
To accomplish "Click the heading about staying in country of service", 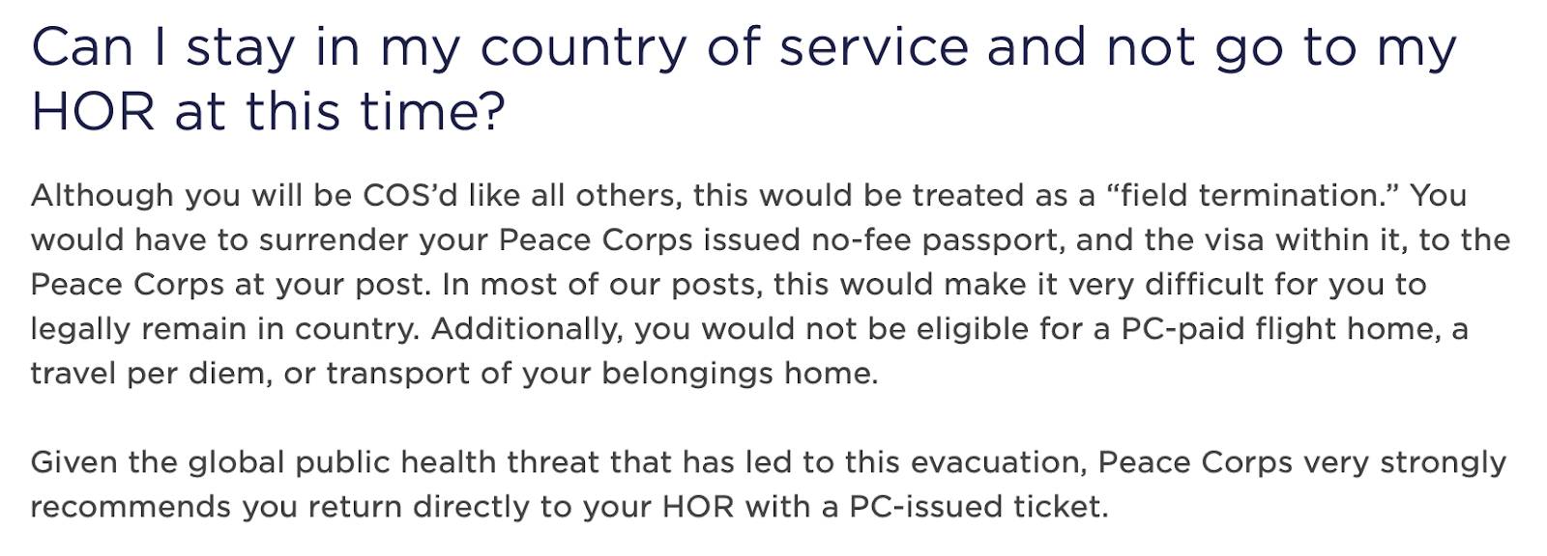I will point(743,78).
